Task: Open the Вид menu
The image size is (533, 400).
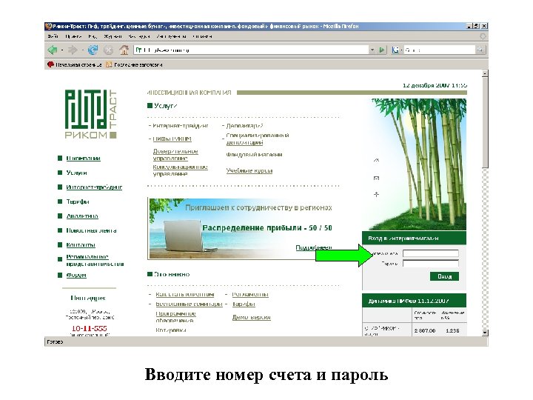Action: (x=93, y=36)
